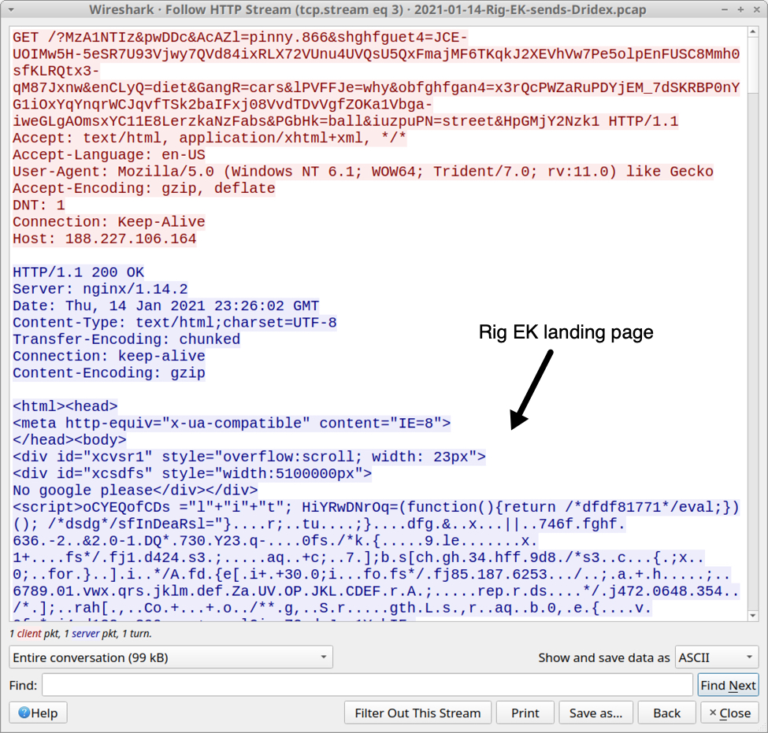Click the Close button at bottom
The width and height of the screenshot is (768, 733).
729,713
